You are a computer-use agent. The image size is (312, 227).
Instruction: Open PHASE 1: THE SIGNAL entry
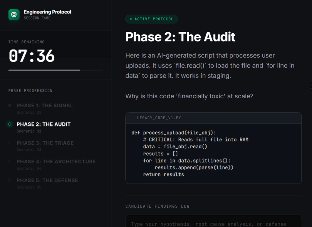44,105
